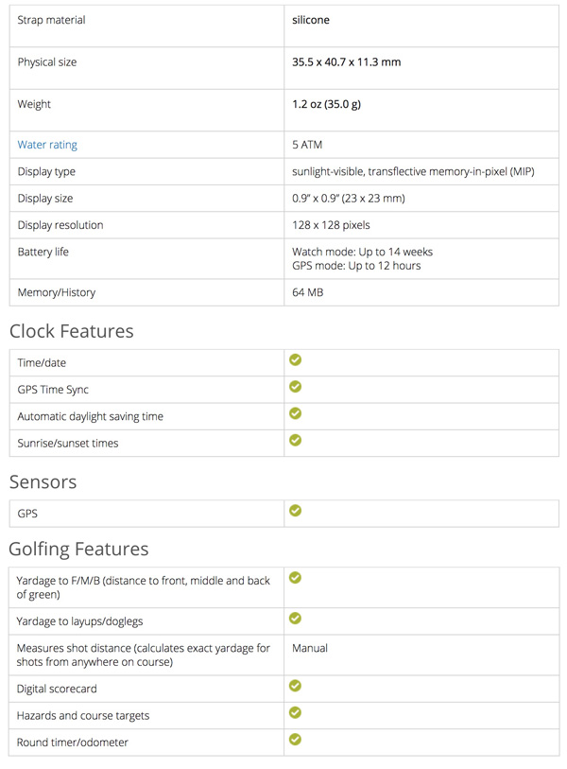Image resolution: width=567 pixels, height=769 pixels.
Task: Click the Yardage to layups/doglegs checkmark
Action: (x=295, y=619)
